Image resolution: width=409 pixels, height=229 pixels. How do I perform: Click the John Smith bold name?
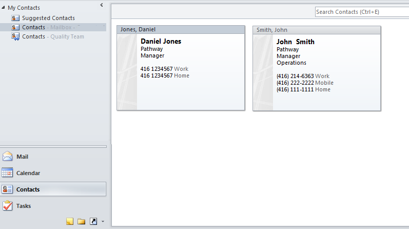click(x=296, y=42)
